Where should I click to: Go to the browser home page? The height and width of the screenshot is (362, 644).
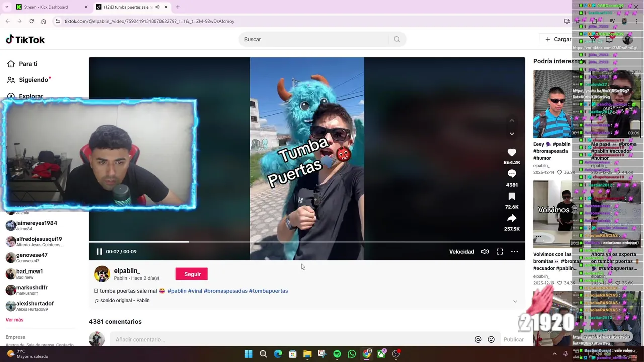[43, 21]
